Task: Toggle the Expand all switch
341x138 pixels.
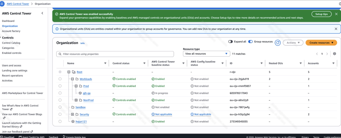Action: click(x=230, y=42)
